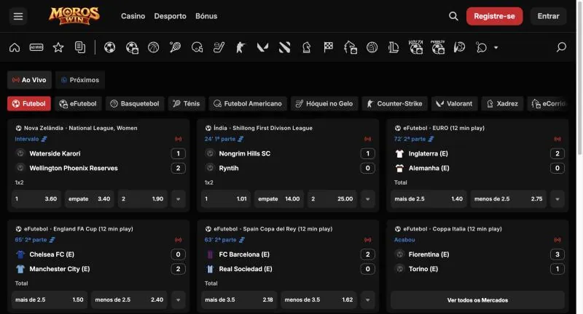Select the Valorant sport filter chip
The height and width of the screenshot is (314, 583).
coord(454,104)
